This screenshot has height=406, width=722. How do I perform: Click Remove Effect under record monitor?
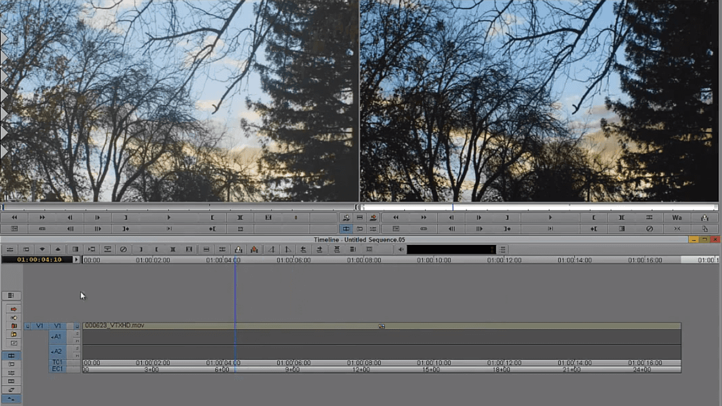649,229
